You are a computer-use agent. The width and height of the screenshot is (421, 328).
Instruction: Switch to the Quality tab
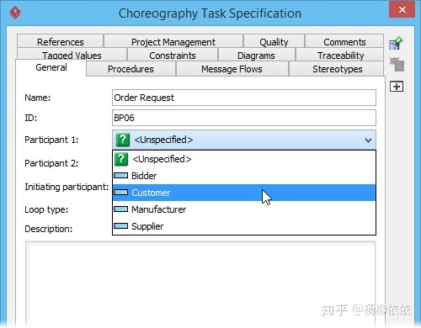pos(274,41)
